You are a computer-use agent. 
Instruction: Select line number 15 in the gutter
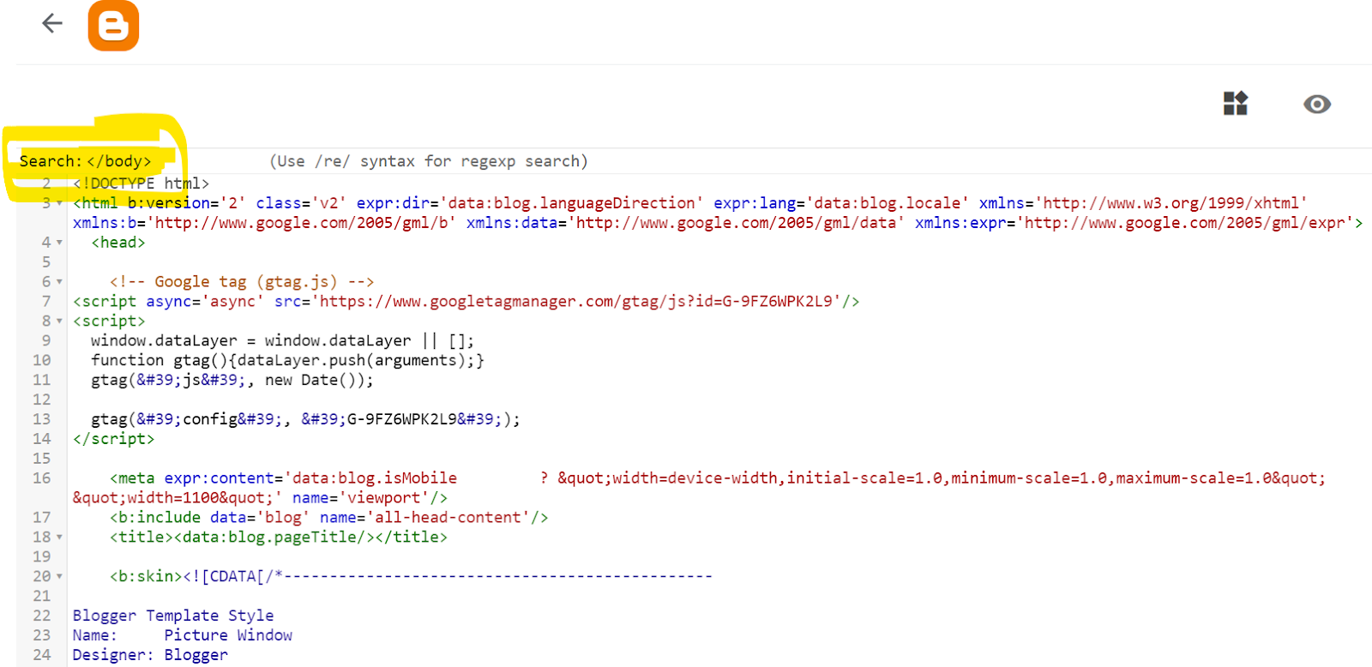click(x=42, y=459)
